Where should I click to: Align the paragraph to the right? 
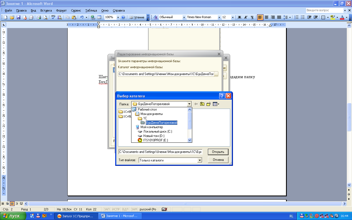click(x=273, y=17)
